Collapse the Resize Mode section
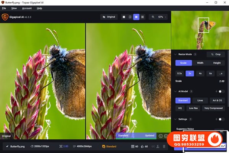The image size is (229, 153). coord(175,54)
